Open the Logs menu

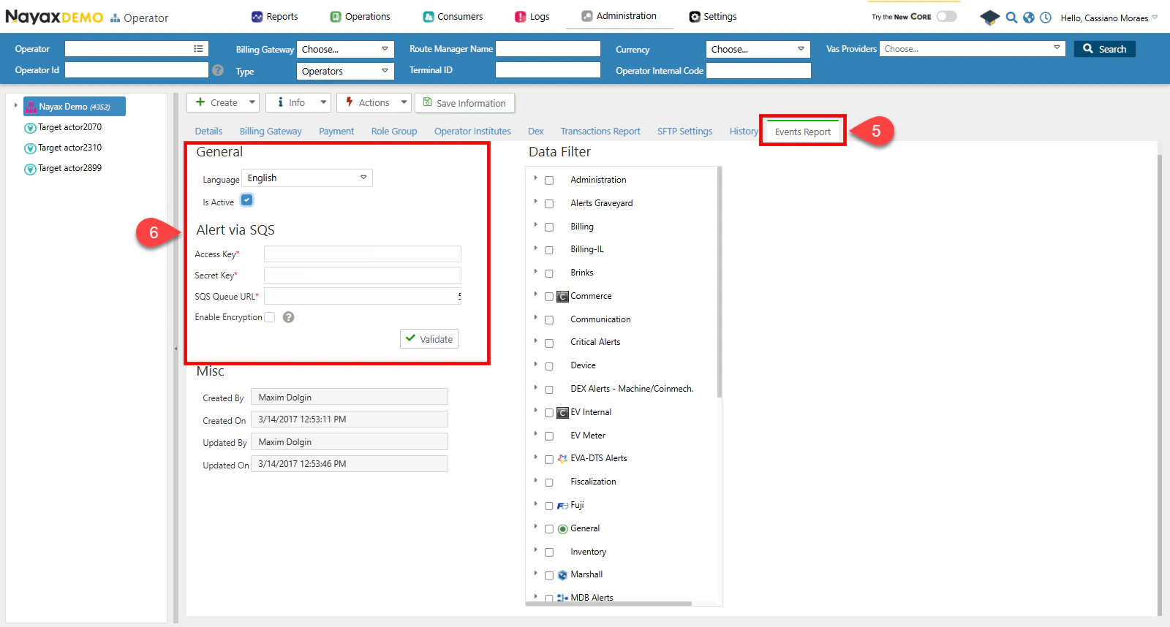[x=532, y=16]
